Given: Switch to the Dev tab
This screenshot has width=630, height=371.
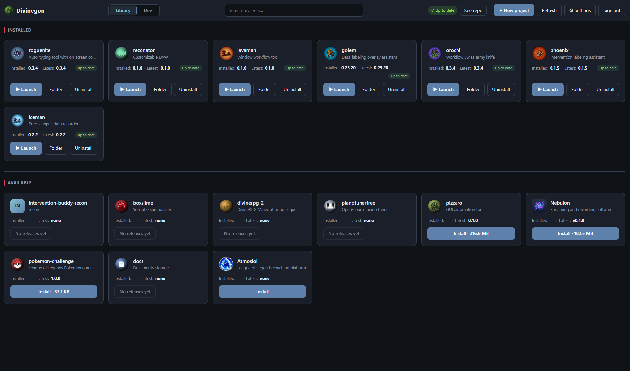Looking at the screenshot, I should coord(148,10).
